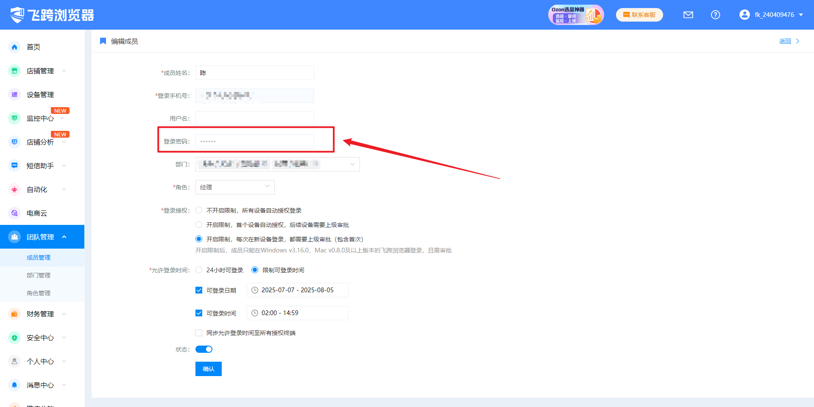
Task: Click the 返回 link to go back
Action: click(785, 41)
